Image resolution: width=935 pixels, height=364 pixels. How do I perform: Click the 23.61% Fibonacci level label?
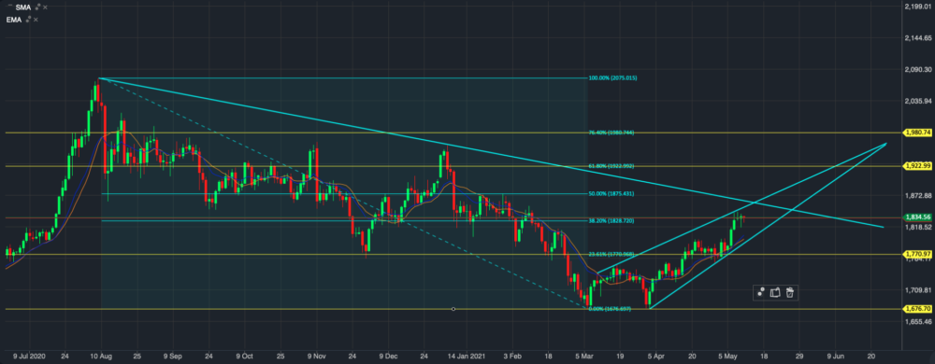611,255
